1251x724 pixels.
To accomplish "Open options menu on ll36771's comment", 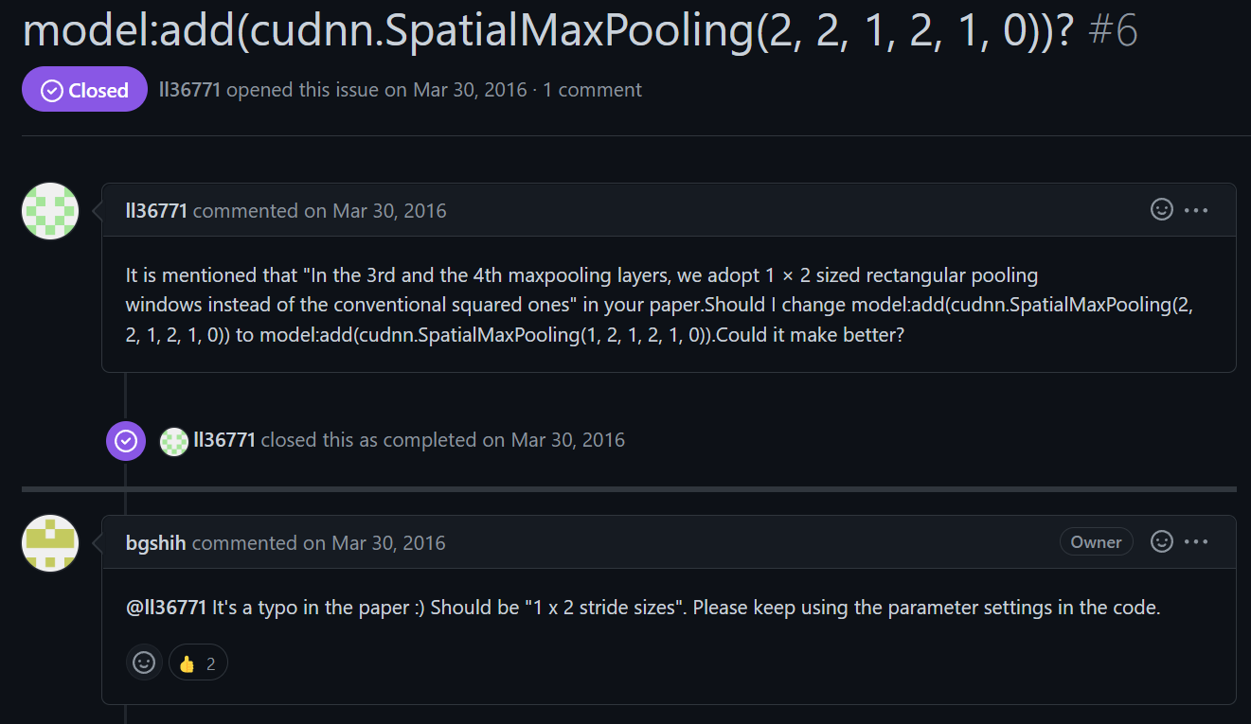I will pos(1196,210).
